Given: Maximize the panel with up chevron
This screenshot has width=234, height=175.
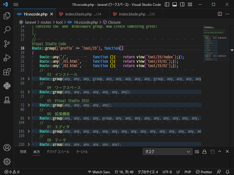Looking at the screenshot, I should [220, 151].
